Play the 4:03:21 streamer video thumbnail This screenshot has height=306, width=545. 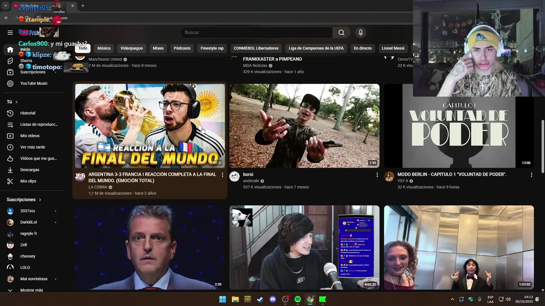(x=304, y=247)
